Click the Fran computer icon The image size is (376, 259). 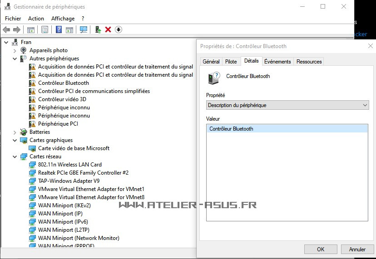15,42
